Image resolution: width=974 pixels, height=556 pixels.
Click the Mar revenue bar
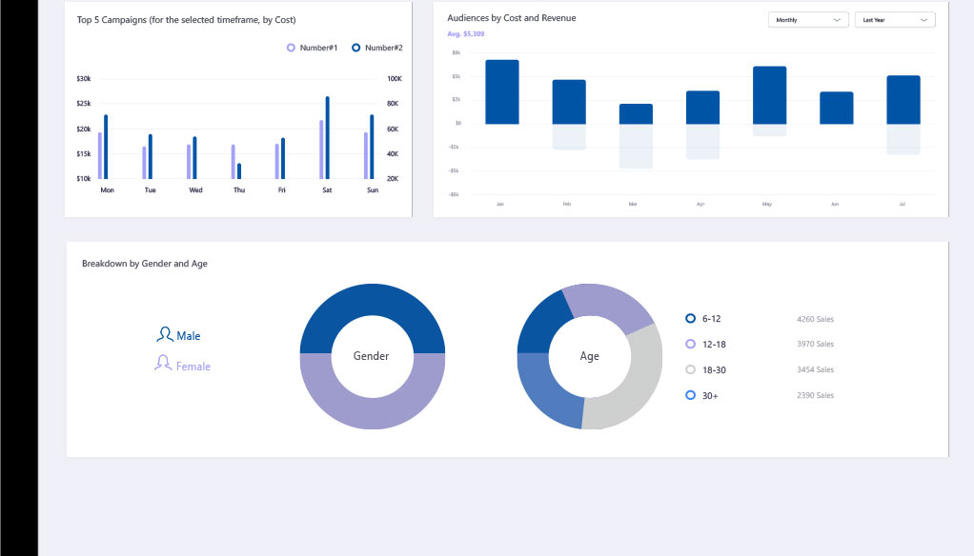636,114
